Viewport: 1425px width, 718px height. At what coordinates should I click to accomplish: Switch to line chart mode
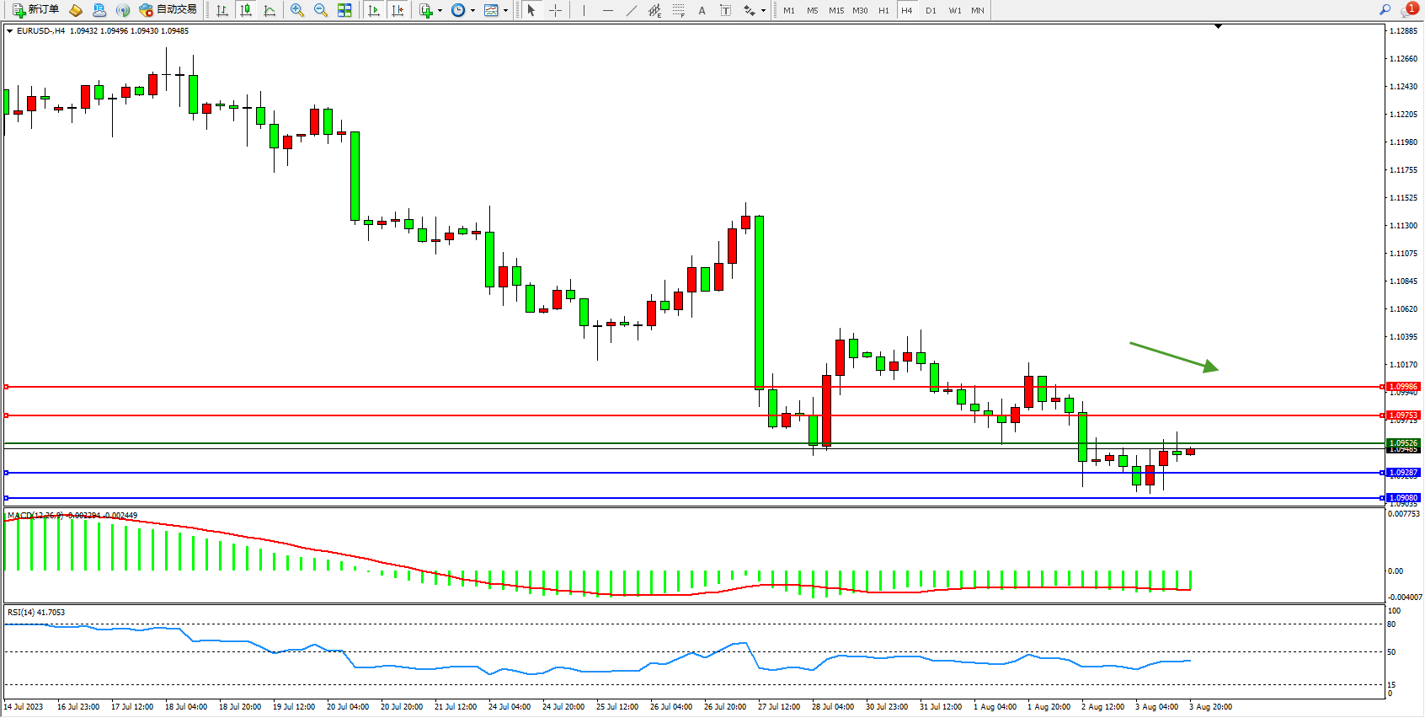(x=270, y=10)
